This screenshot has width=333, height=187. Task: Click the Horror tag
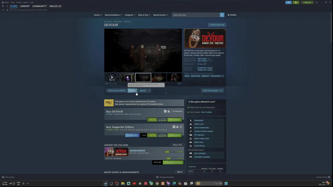click(187, 76)
